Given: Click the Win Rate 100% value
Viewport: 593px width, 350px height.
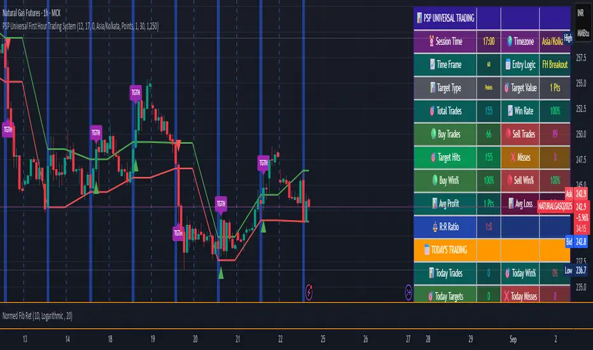Looking at the screenshot, I should coord(555,111).
